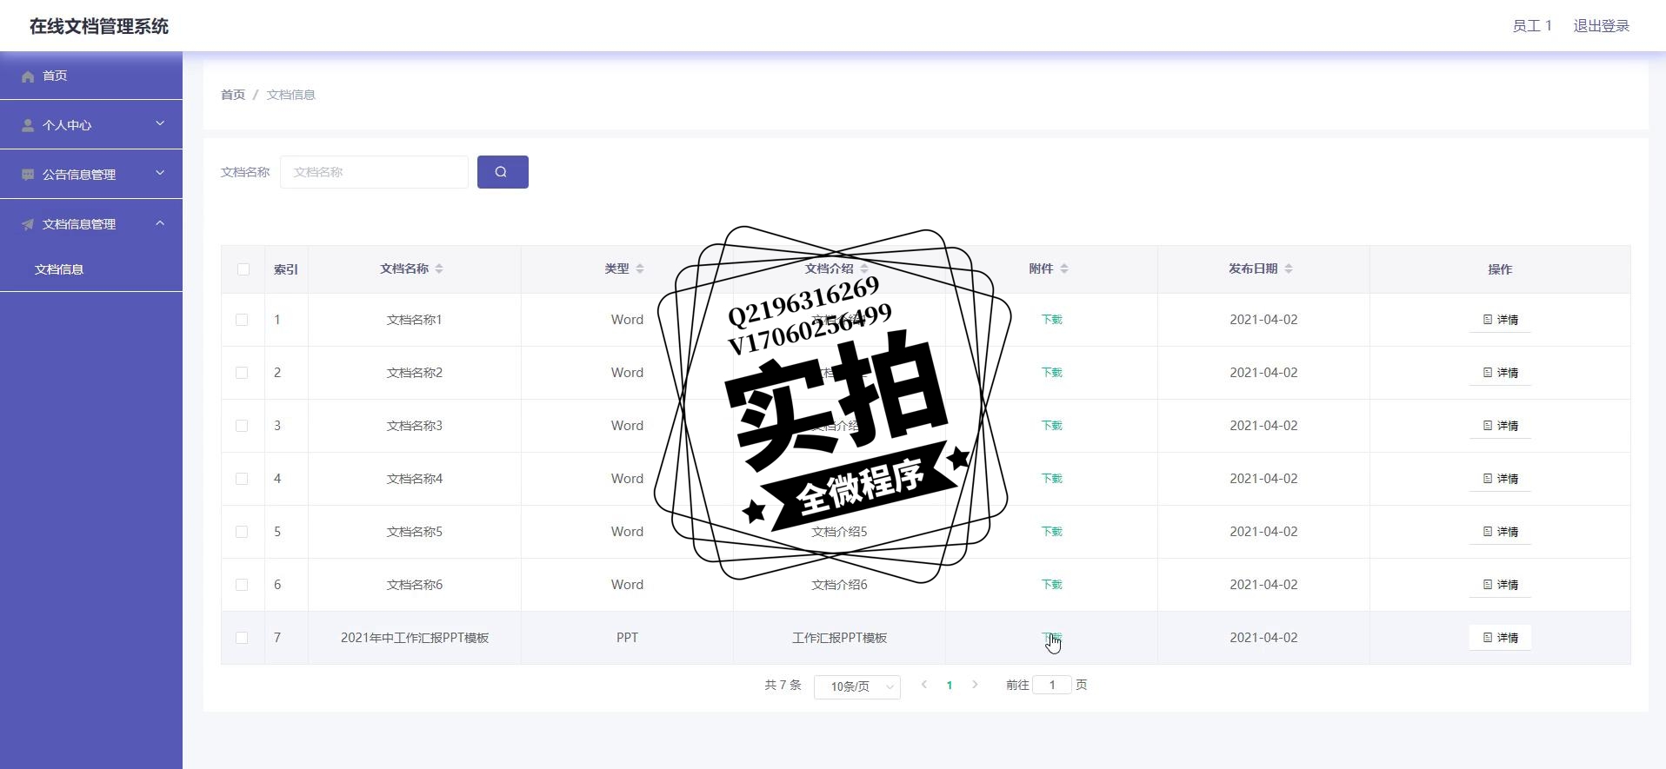Open 首页 in the sidebar menu
This screenshot has width=1666, height=769.
[x=91, y=76]
